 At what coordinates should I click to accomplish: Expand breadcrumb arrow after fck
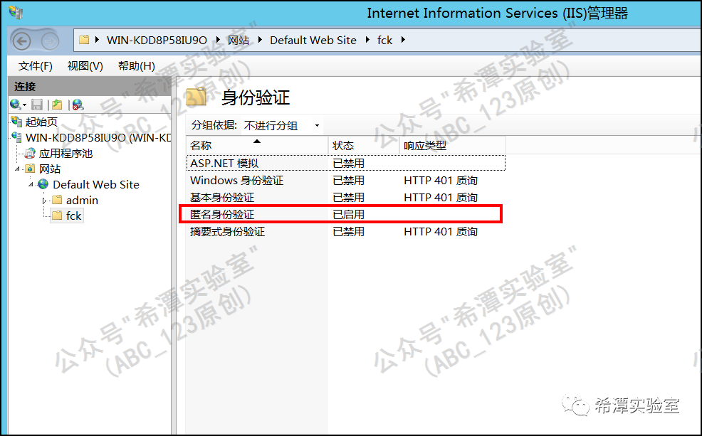click(x=404, y=40)
